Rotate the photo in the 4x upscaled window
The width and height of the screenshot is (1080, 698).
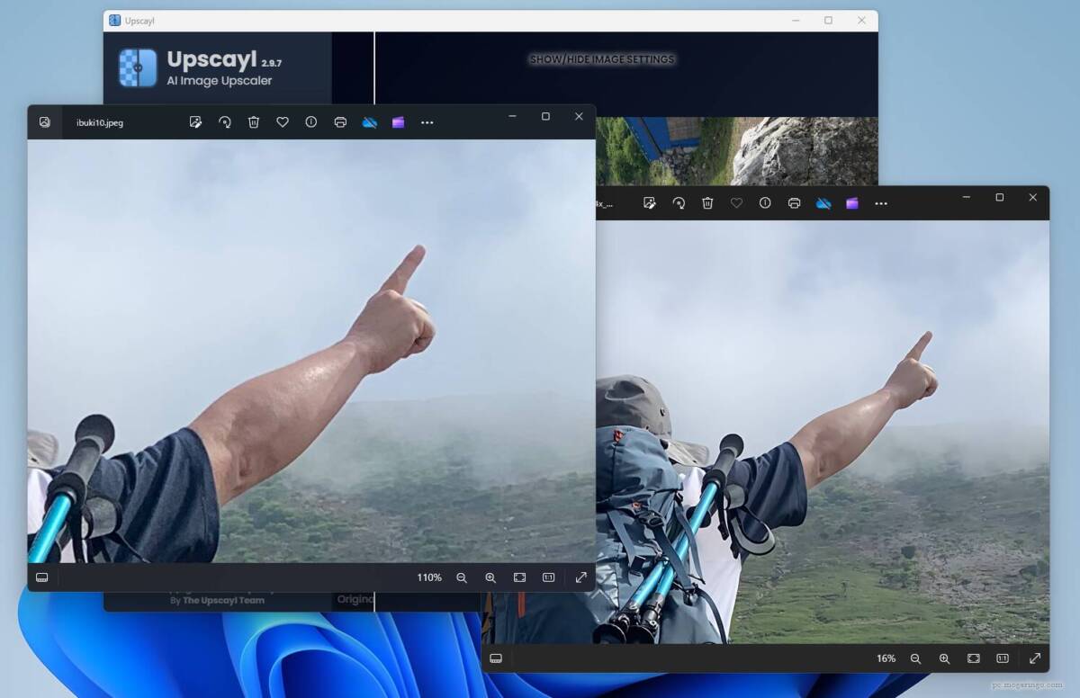tap(679, 203)
